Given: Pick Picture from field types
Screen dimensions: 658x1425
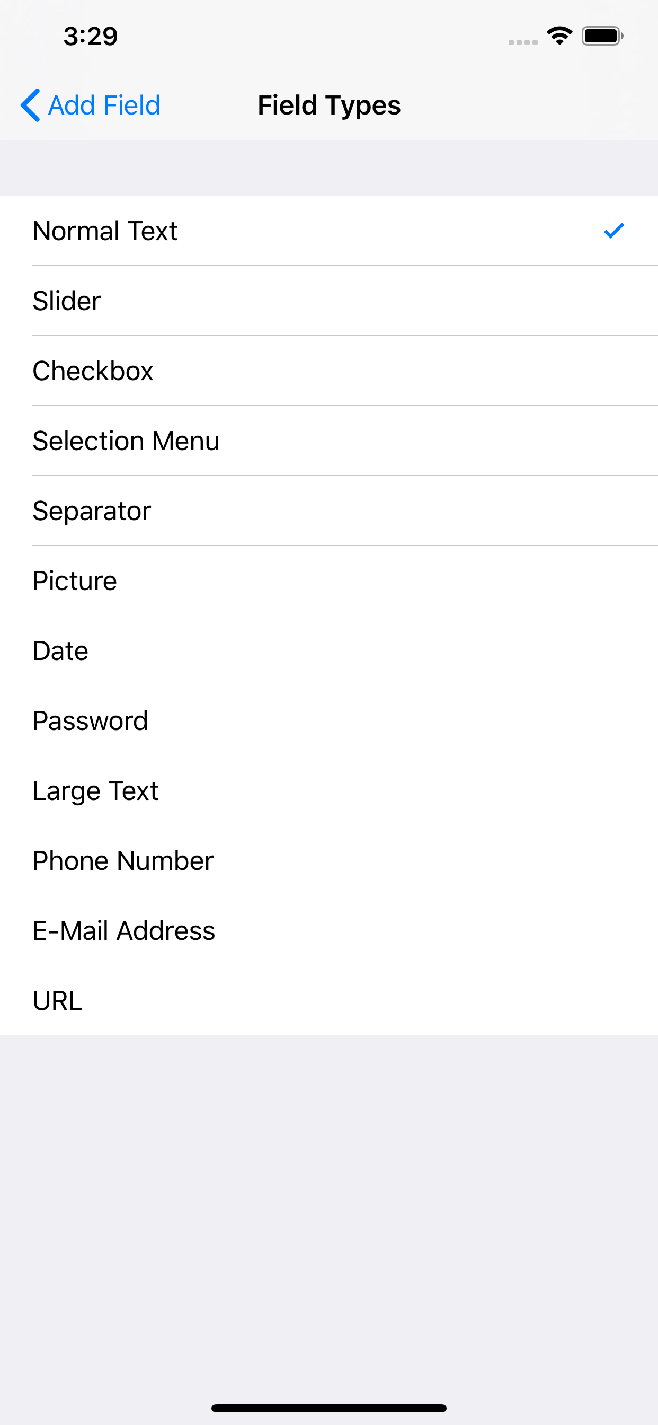Looking at the screenshot, I should coord(329,581).
